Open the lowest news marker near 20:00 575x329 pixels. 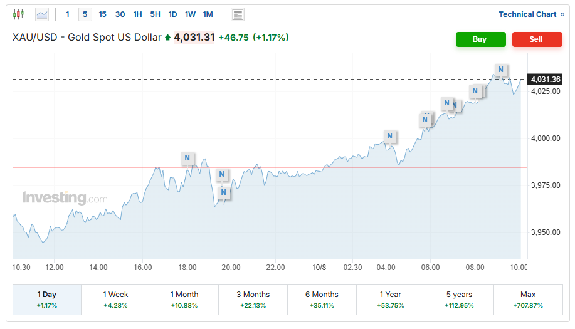coord(223,192)
